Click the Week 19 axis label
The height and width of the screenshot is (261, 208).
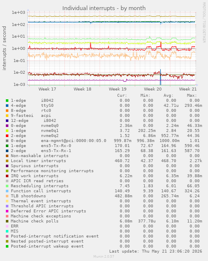[x=118, y=89]
